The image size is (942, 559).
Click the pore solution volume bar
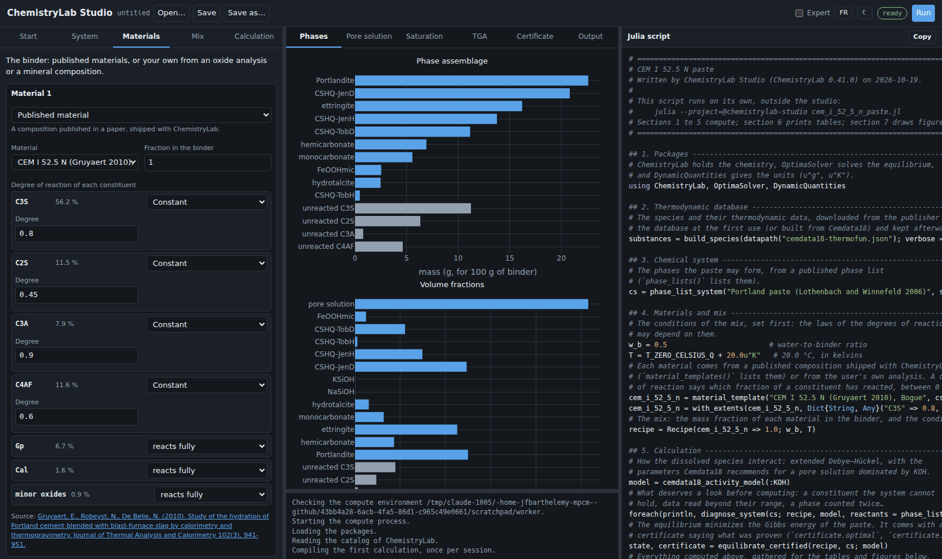click(472, 304)
